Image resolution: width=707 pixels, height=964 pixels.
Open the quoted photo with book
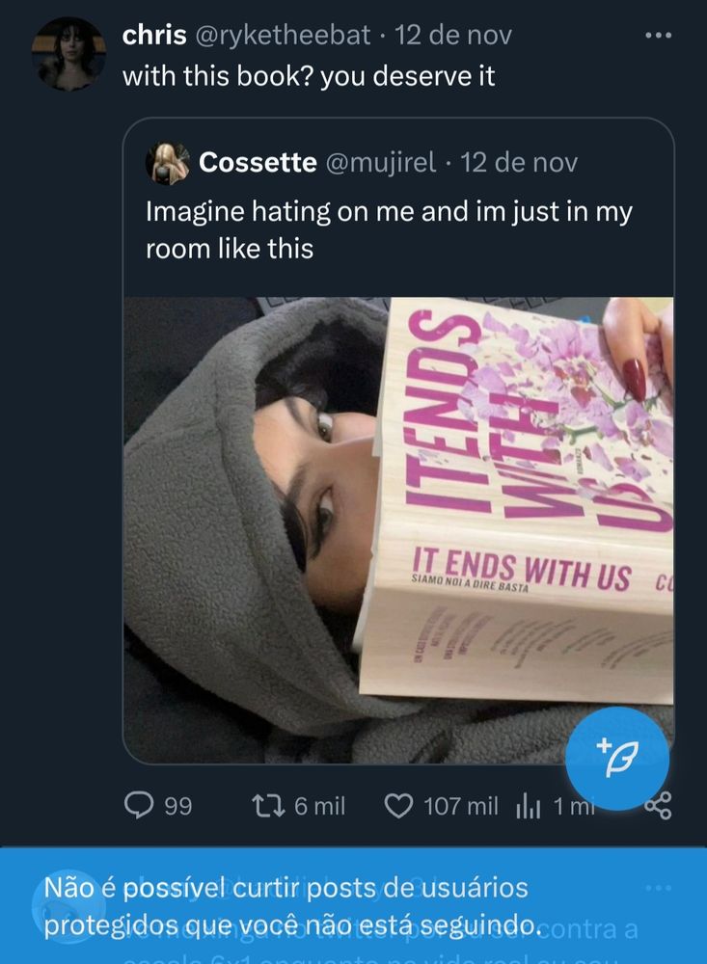click(x=398, y=530)
